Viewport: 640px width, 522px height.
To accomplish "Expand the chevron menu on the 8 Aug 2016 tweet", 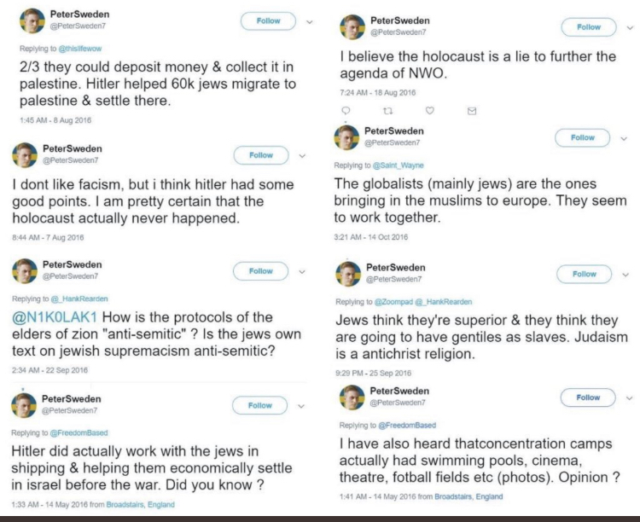I will pyautogui.click(x=309, y=22).
